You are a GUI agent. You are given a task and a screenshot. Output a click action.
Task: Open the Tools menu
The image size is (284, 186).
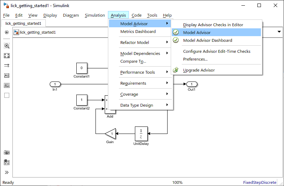click(x=152, y=15)
